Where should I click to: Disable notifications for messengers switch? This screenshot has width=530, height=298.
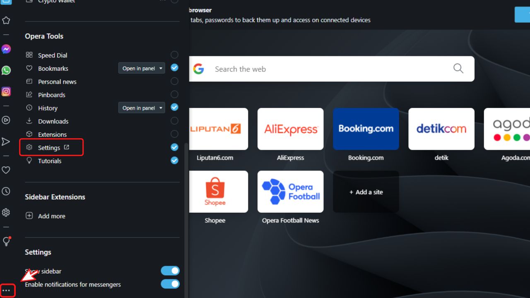(170, 284)
